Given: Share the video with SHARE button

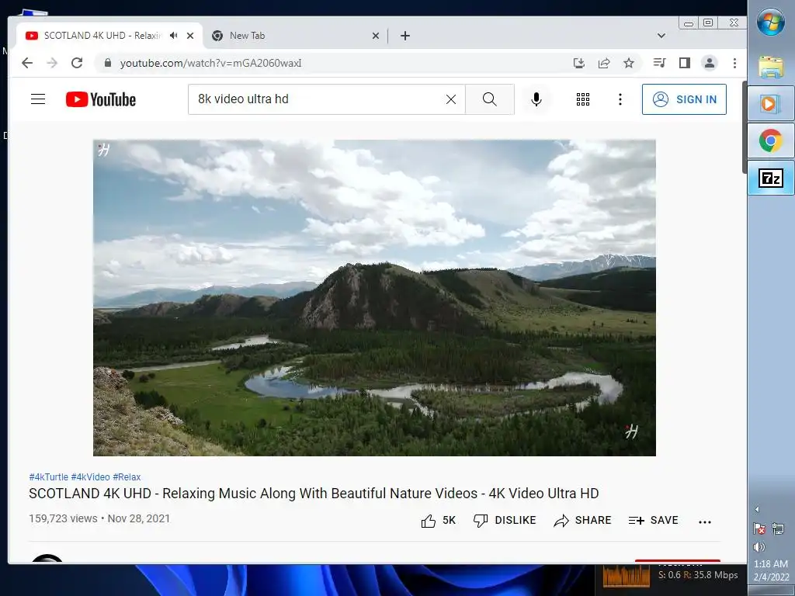Looking at the screenshot, I should (582, 521).
